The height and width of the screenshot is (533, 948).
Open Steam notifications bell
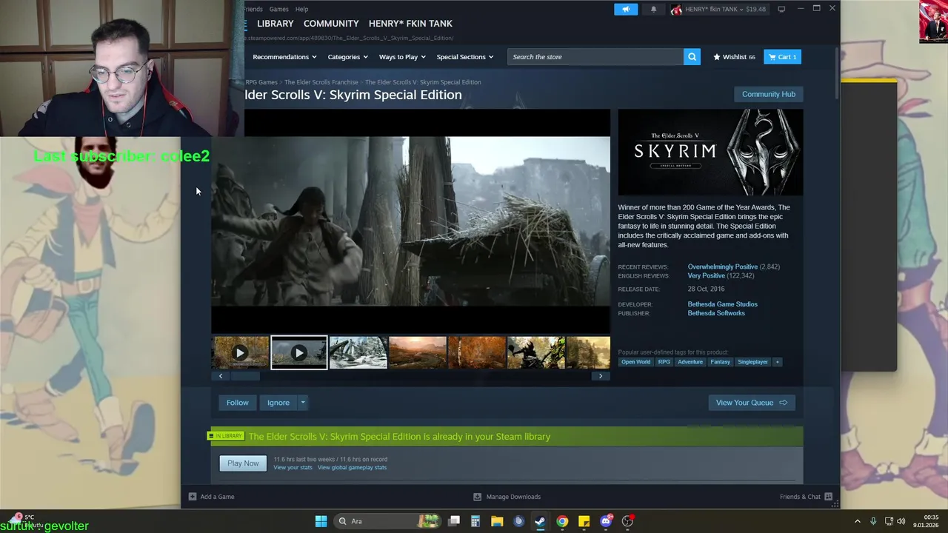click(653, 10)
